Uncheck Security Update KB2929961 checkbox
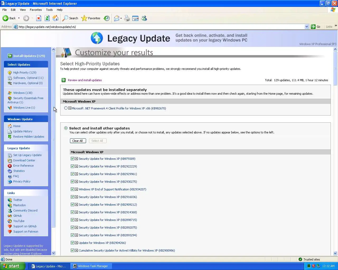 [x=72, y=174]
